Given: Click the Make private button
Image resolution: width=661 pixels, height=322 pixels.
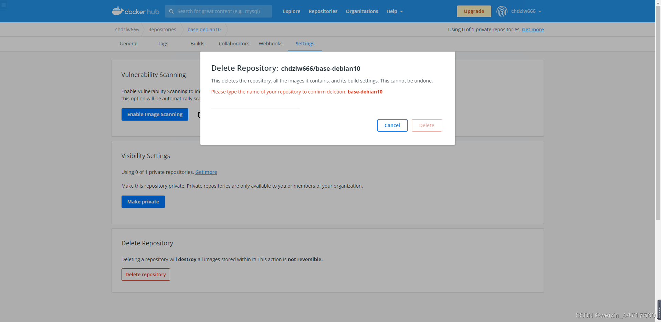Looking at the screenshot, I should 143,202.
